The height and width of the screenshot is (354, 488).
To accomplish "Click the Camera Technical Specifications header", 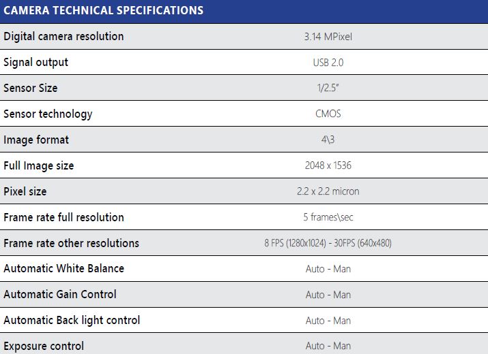I will coord(103,11).
